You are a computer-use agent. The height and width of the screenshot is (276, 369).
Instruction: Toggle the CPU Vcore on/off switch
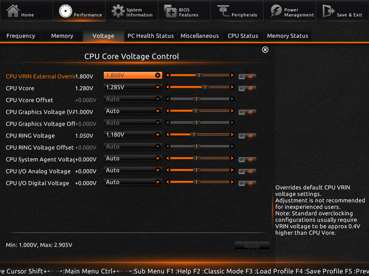point(247,88)
